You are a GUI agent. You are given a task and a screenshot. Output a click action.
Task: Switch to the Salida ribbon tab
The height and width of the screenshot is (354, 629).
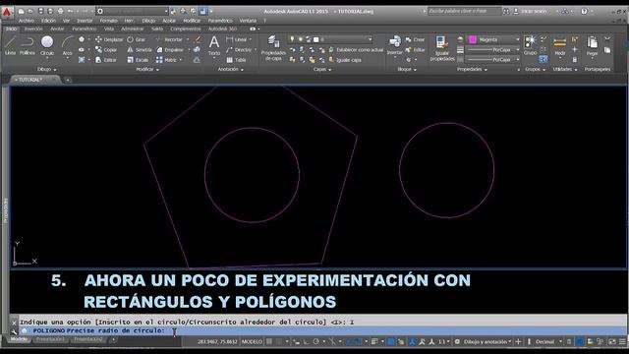pyautogui.click(x=157, y=29)
